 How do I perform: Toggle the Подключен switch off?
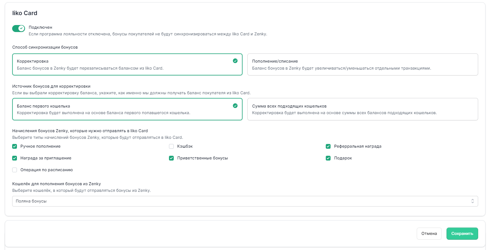pyautogui.click(x=18, y=28)
